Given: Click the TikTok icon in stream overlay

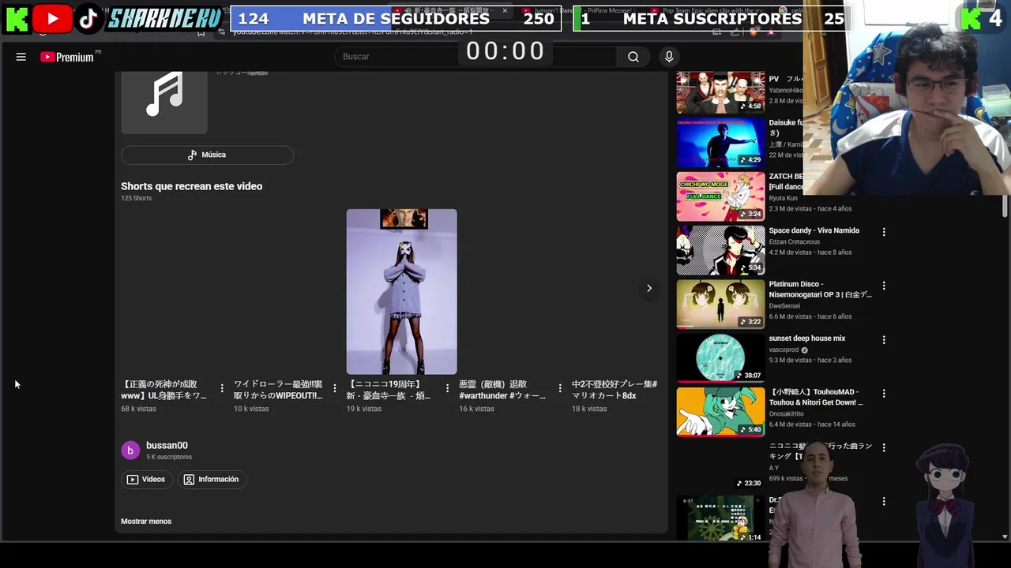Looking at the screenshot, I should click(88, 18).
